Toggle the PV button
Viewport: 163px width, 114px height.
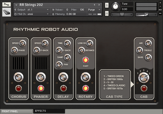[160, 13]
